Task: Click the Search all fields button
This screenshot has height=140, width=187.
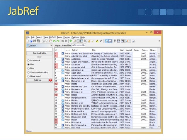Action: (x=39, y=53)
